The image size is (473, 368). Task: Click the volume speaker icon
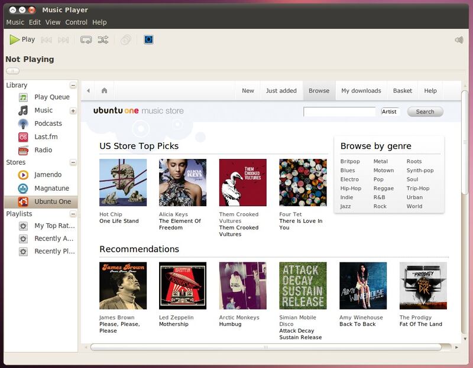pyautogui.click(x=459, y=40)
